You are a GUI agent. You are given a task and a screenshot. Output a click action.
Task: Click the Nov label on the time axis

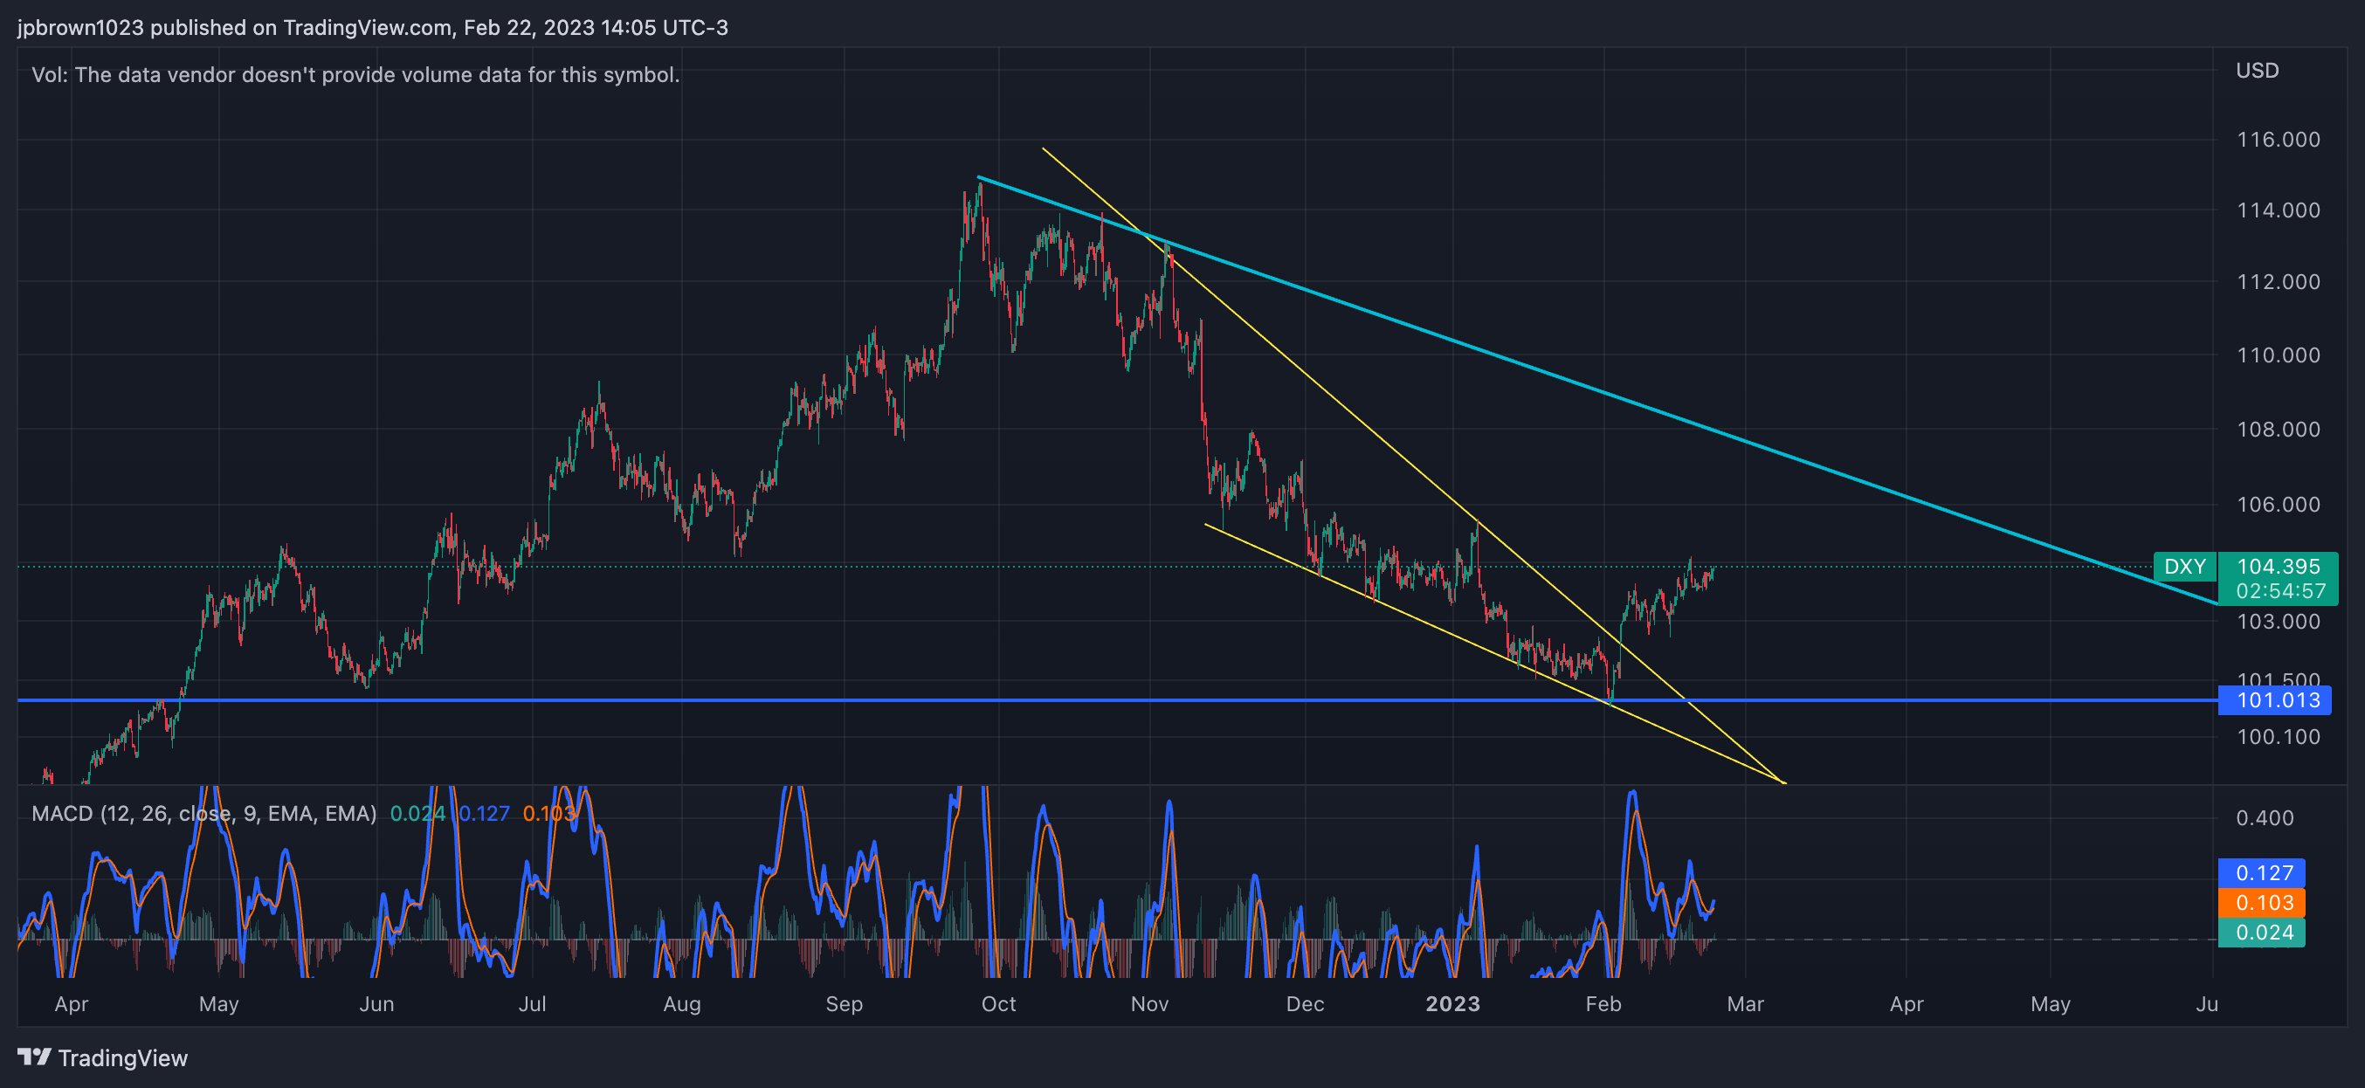click(1149, 1004)
